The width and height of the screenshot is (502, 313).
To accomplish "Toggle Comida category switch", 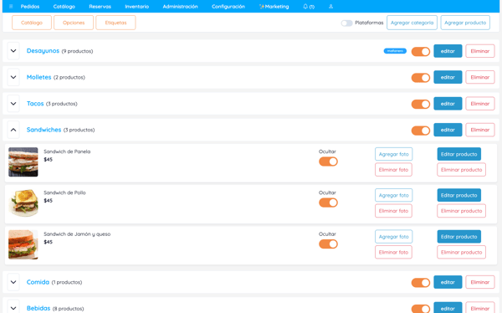I will coord(421,283).
